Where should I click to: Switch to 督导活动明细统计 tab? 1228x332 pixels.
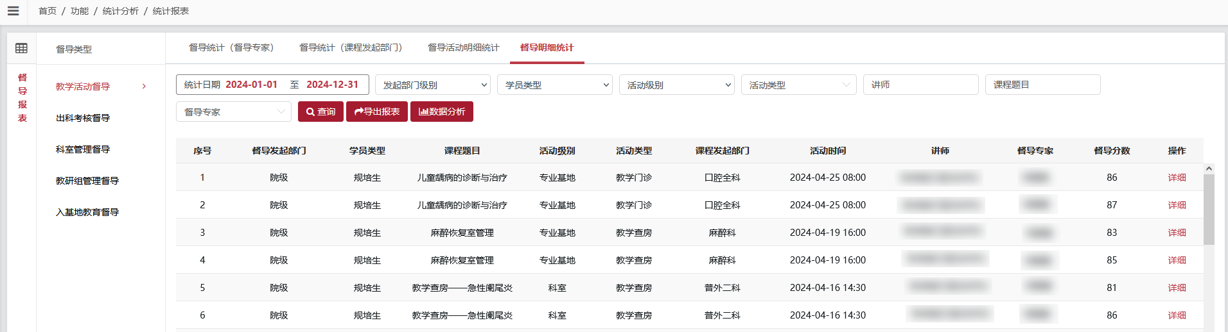tap(464, 47)
